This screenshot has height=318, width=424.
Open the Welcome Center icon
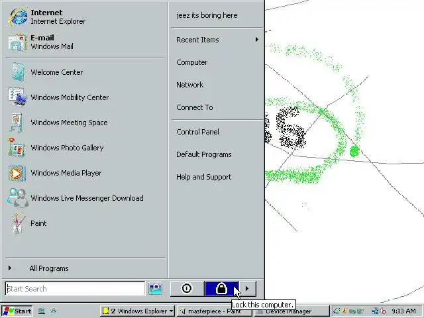(x=18, y=72)
